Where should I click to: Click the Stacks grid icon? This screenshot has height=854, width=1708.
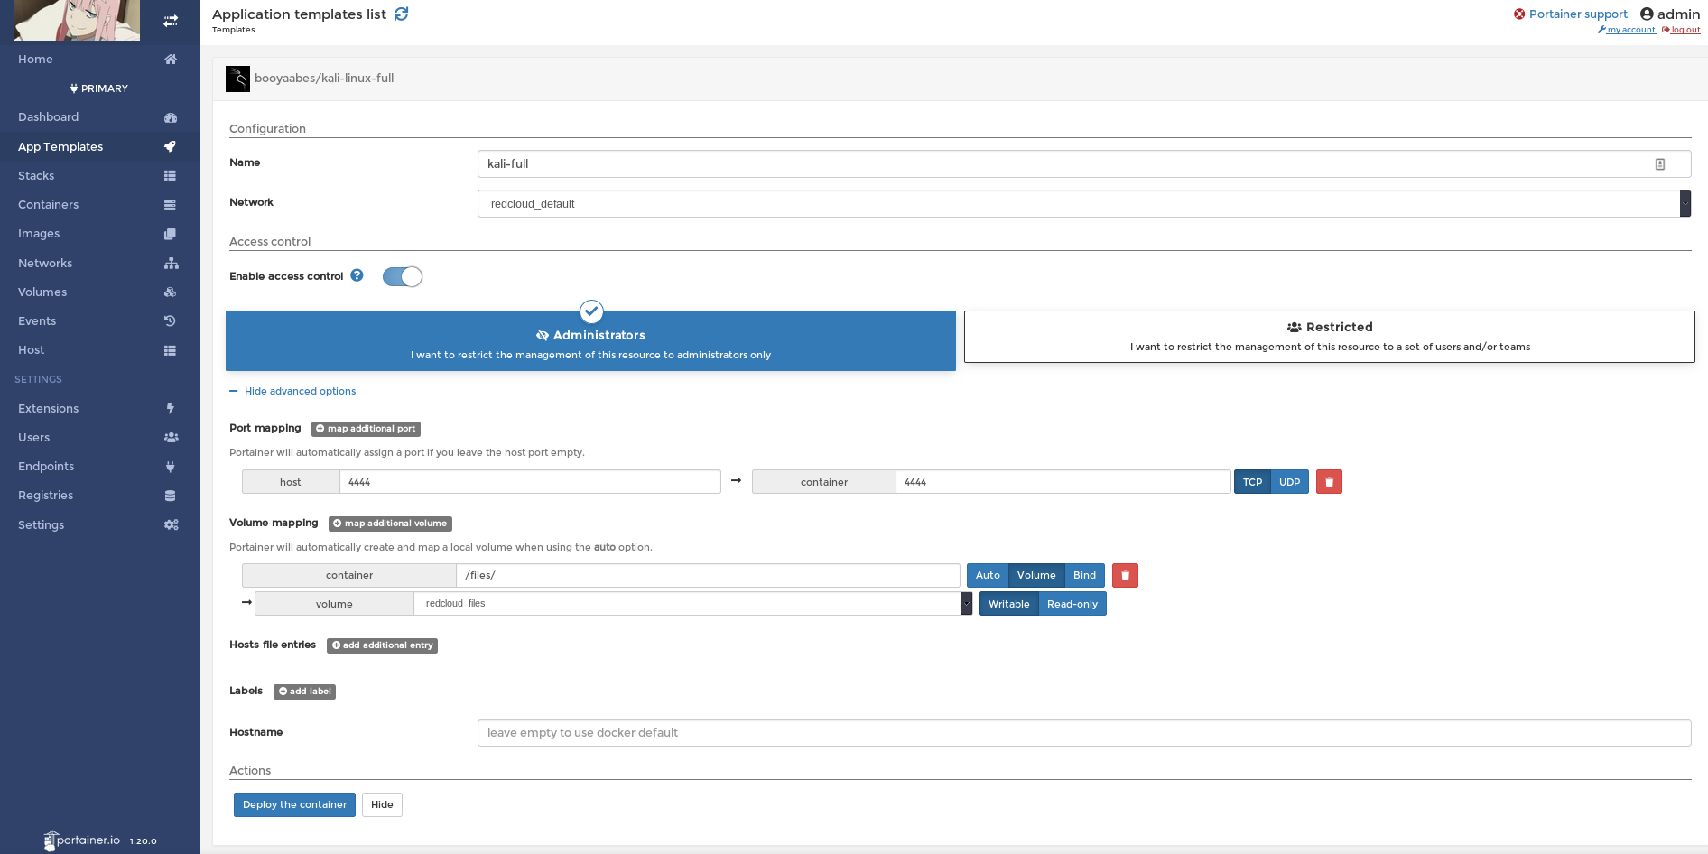pyautogui.click(x=170, y=175)
